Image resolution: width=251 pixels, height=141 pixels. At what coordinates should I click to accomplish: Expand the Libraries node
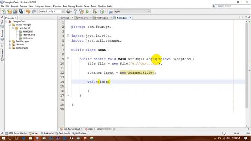10,45
